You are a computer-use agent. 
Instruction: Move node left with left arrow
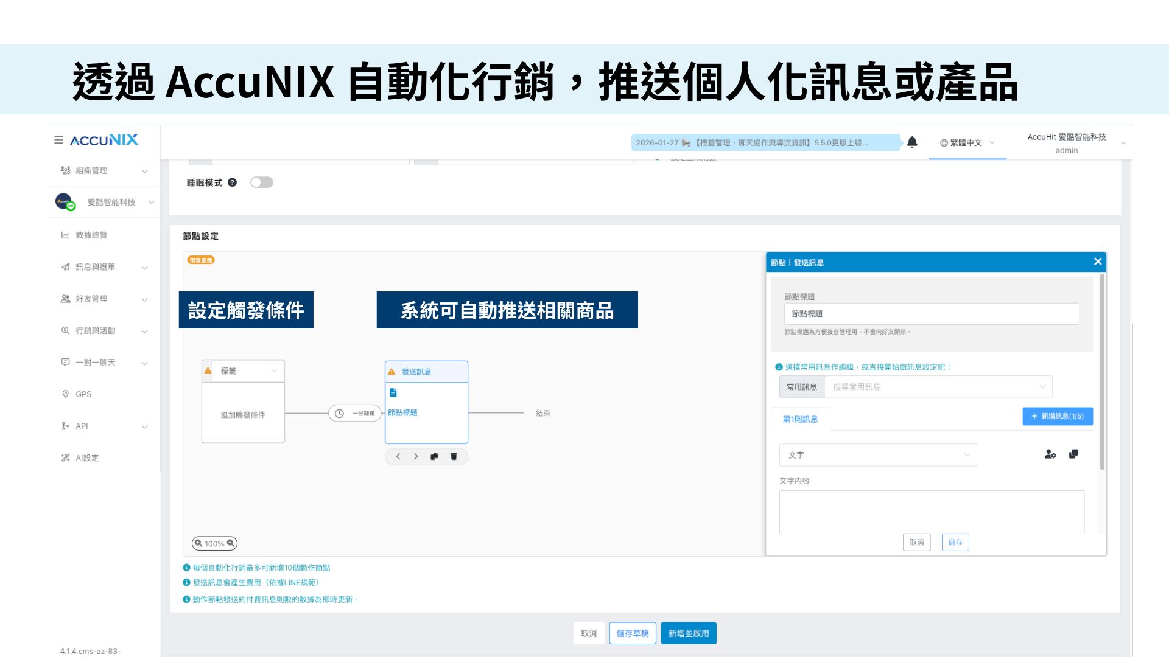398,456
